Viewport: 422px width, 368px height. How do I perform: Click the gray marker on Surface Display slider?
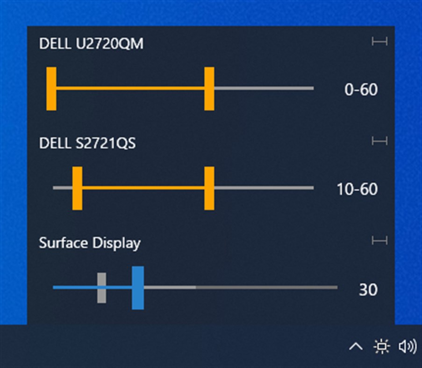101,288
